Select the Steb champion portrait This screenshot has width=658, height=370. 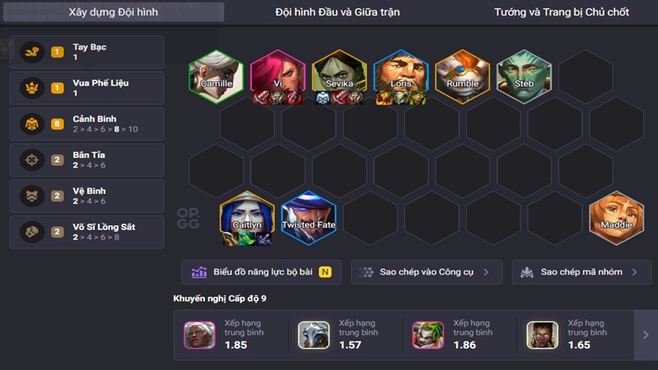[524, 76]
